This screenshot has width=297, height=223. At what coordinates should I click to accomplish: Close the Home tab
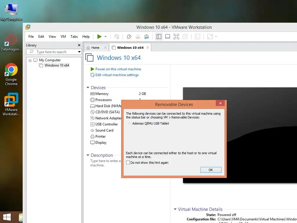coord(106,48)
